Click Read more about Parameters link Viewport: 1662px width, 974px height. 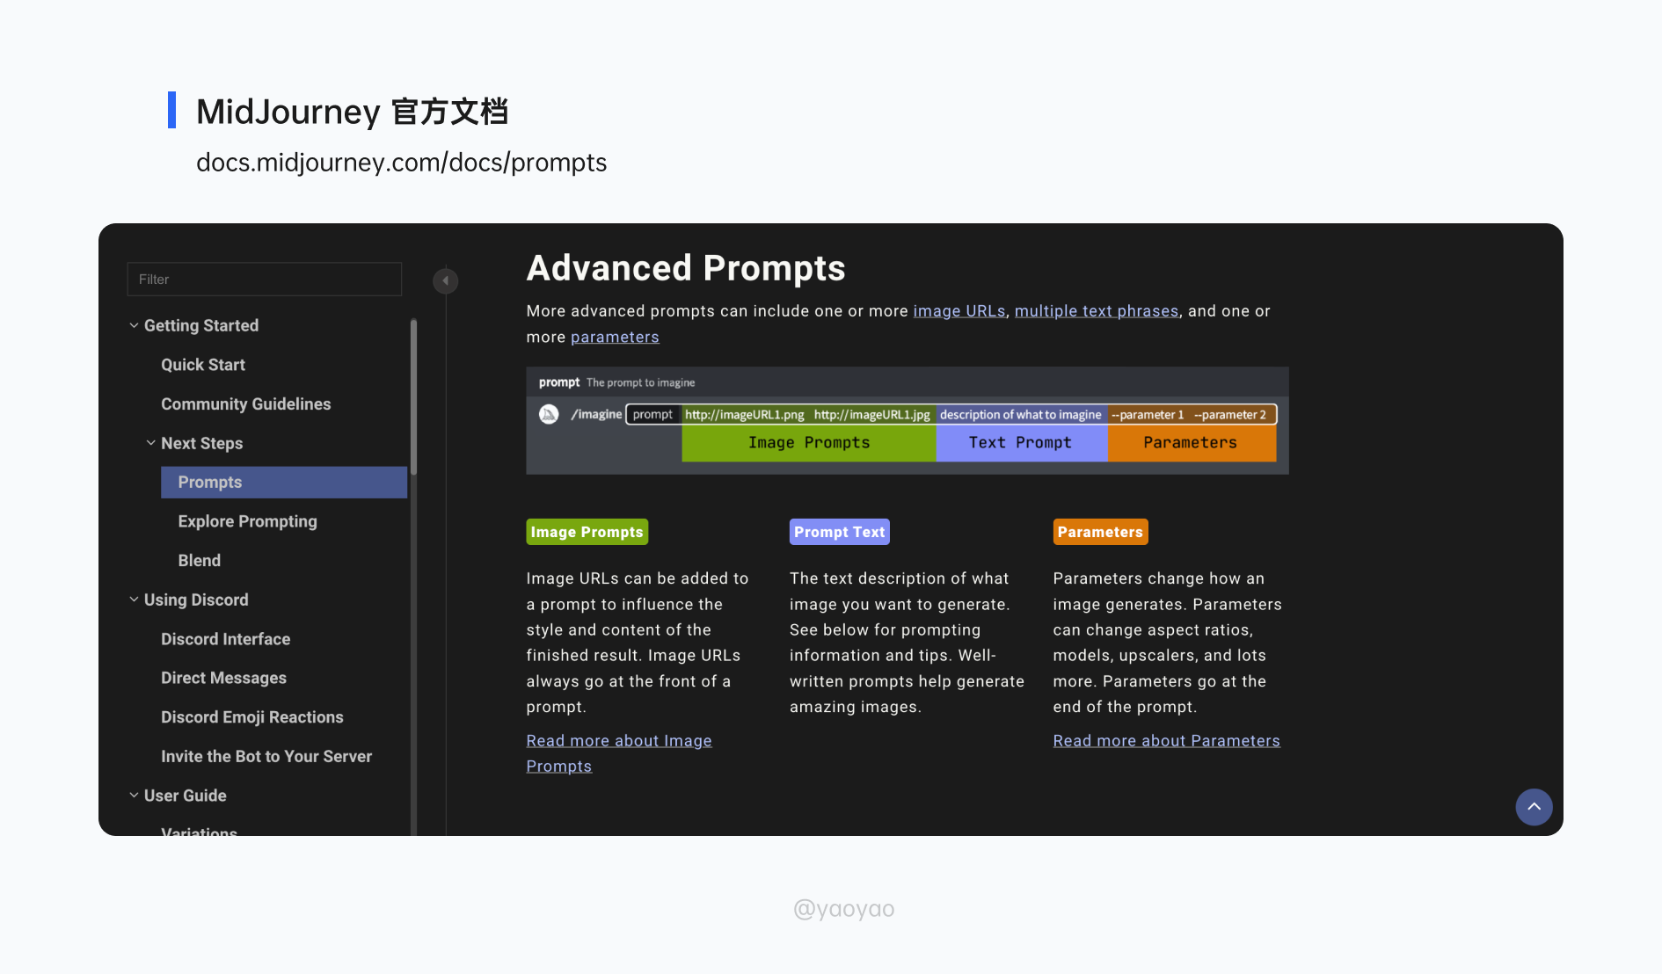coord(1166,741)
